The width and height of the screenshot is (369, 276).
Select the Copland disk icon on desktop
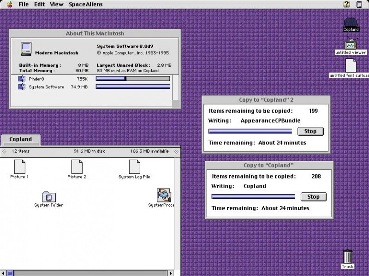click(351, 23)
